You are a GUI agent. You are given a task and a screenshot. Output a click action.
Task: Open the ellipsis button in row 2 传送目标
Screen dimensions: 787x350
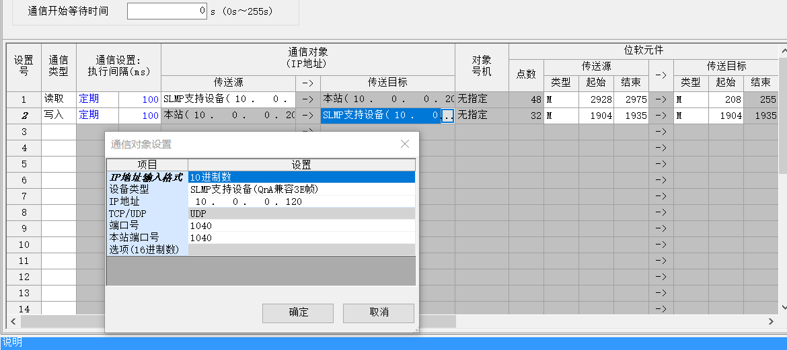[x=448, y=116]
